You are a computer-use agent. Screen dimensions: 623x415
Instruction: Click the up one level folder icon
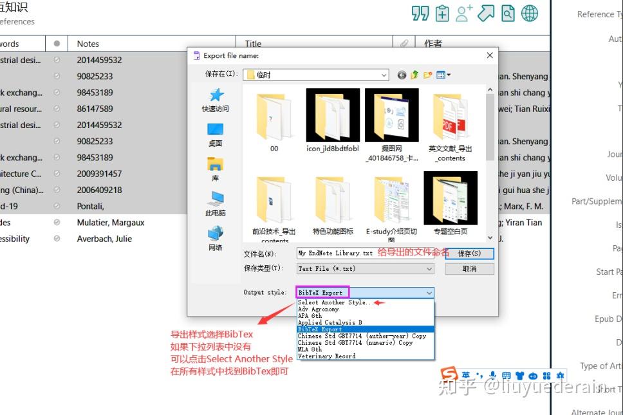point(413,75)
